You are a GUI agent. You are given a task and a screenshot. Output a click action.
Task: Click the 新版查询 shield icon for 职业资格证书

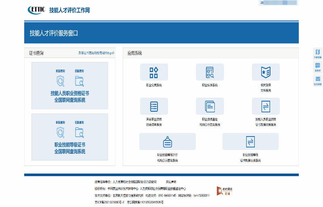tap(60, 81)
